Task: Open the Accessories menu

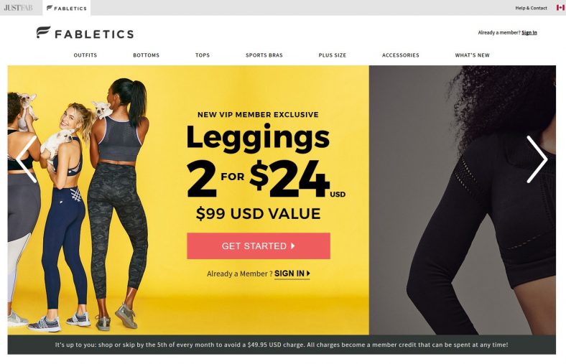Action: (x=401, y=55)
